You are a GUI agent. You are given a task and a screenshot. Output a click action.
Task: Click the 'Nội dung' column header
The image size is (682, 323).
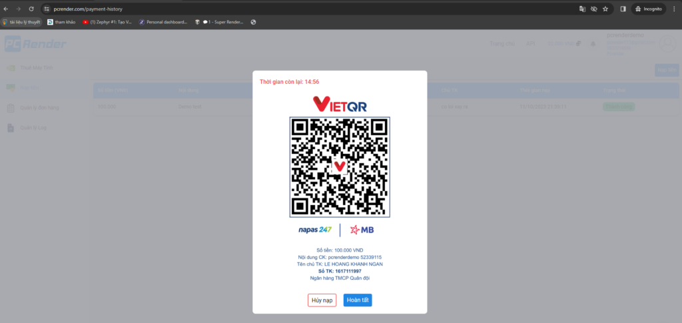(188, 91)
